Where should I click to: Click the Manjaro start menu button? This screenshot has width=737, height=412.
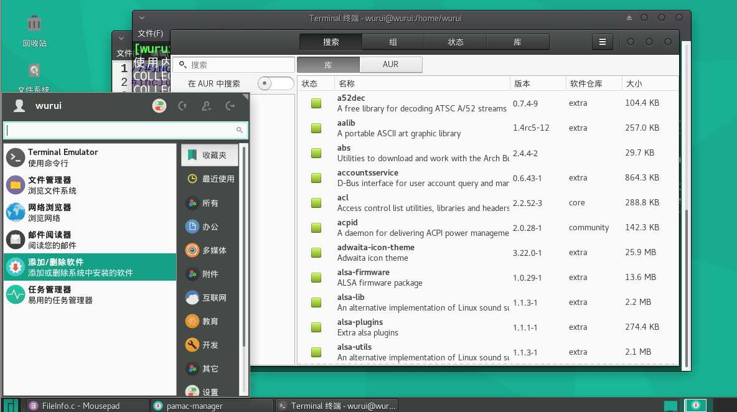[11, 405]
